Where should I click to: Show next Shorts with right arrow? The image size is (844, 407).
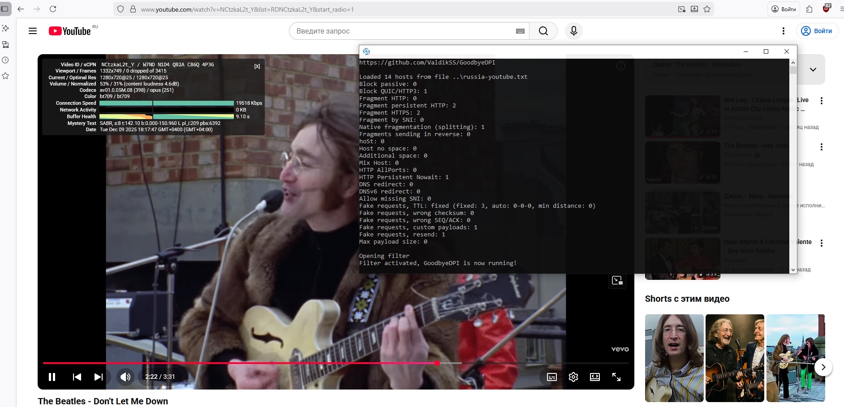point(823,367)
